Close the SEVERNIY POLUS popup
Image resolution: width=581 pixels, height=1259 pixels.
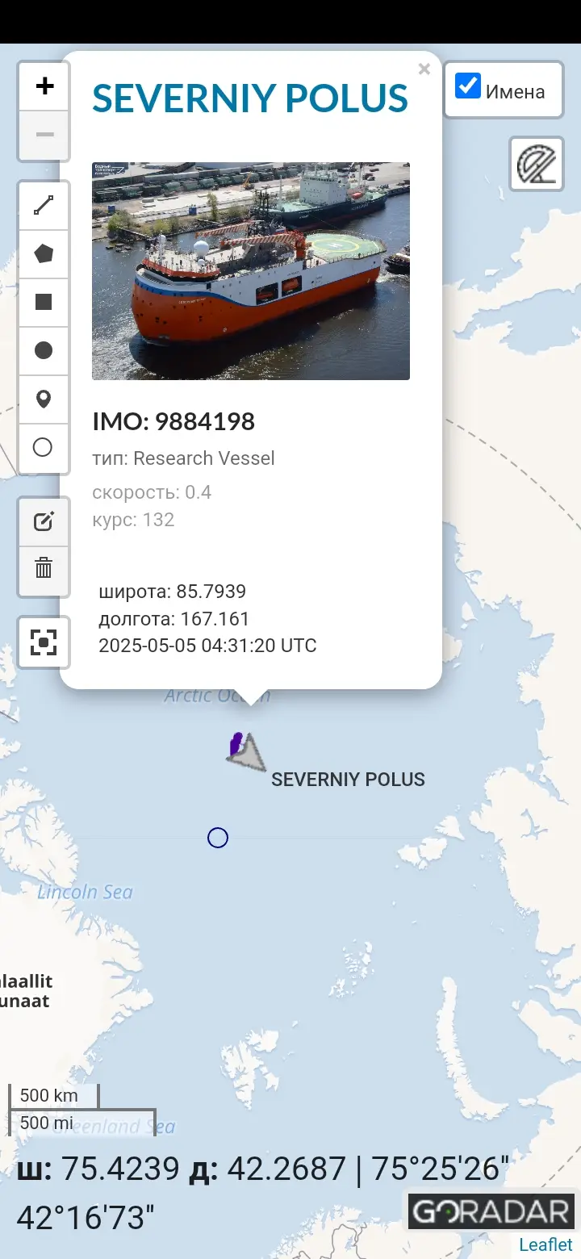(424, 70)
